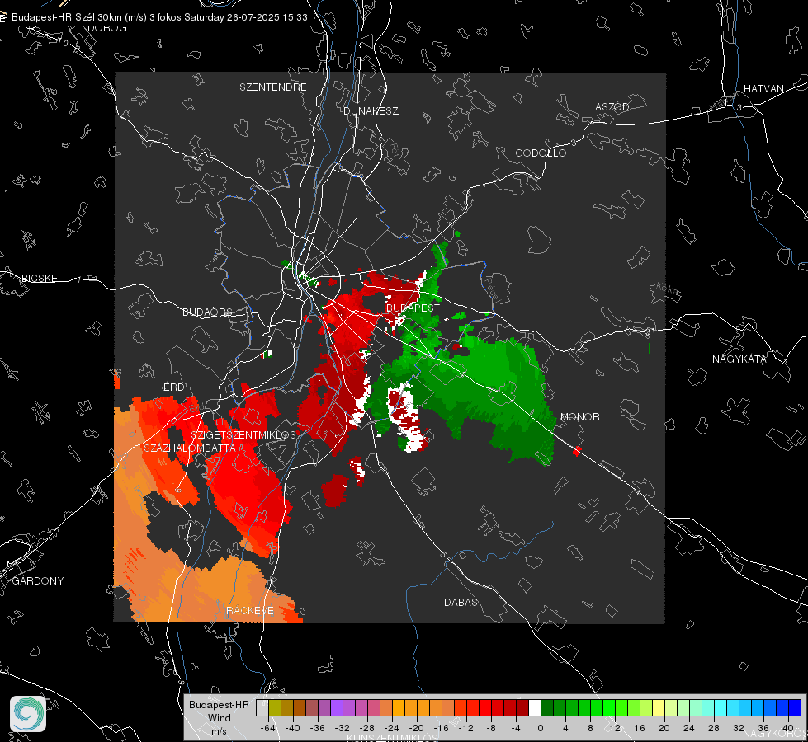Screen dimensions: 808x742
Task: Click the DUNAKESZI map label
Action: click(371, 110)
